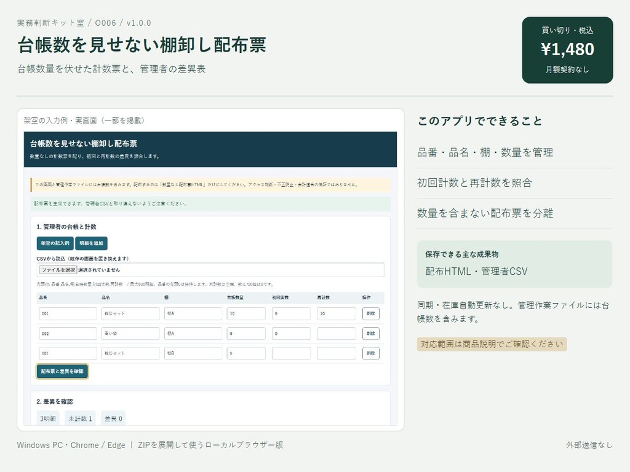Click 棚 field of the first 001 row

coord(193,313)
